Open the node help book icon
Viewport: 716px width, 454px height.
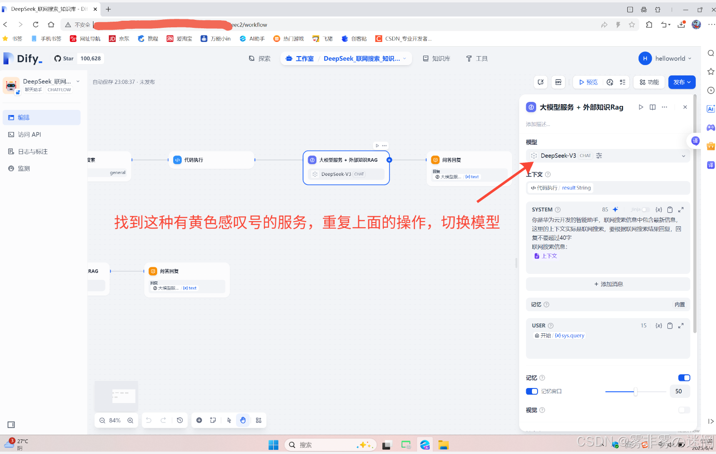tap(652, 107)
